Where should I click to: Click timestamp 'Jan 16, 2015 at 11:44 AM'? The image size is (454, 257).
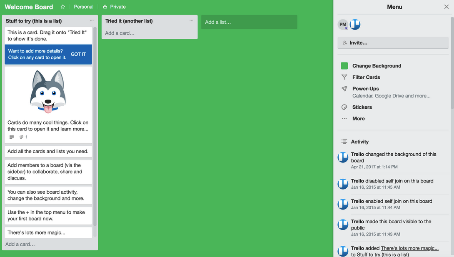point(376,207)
